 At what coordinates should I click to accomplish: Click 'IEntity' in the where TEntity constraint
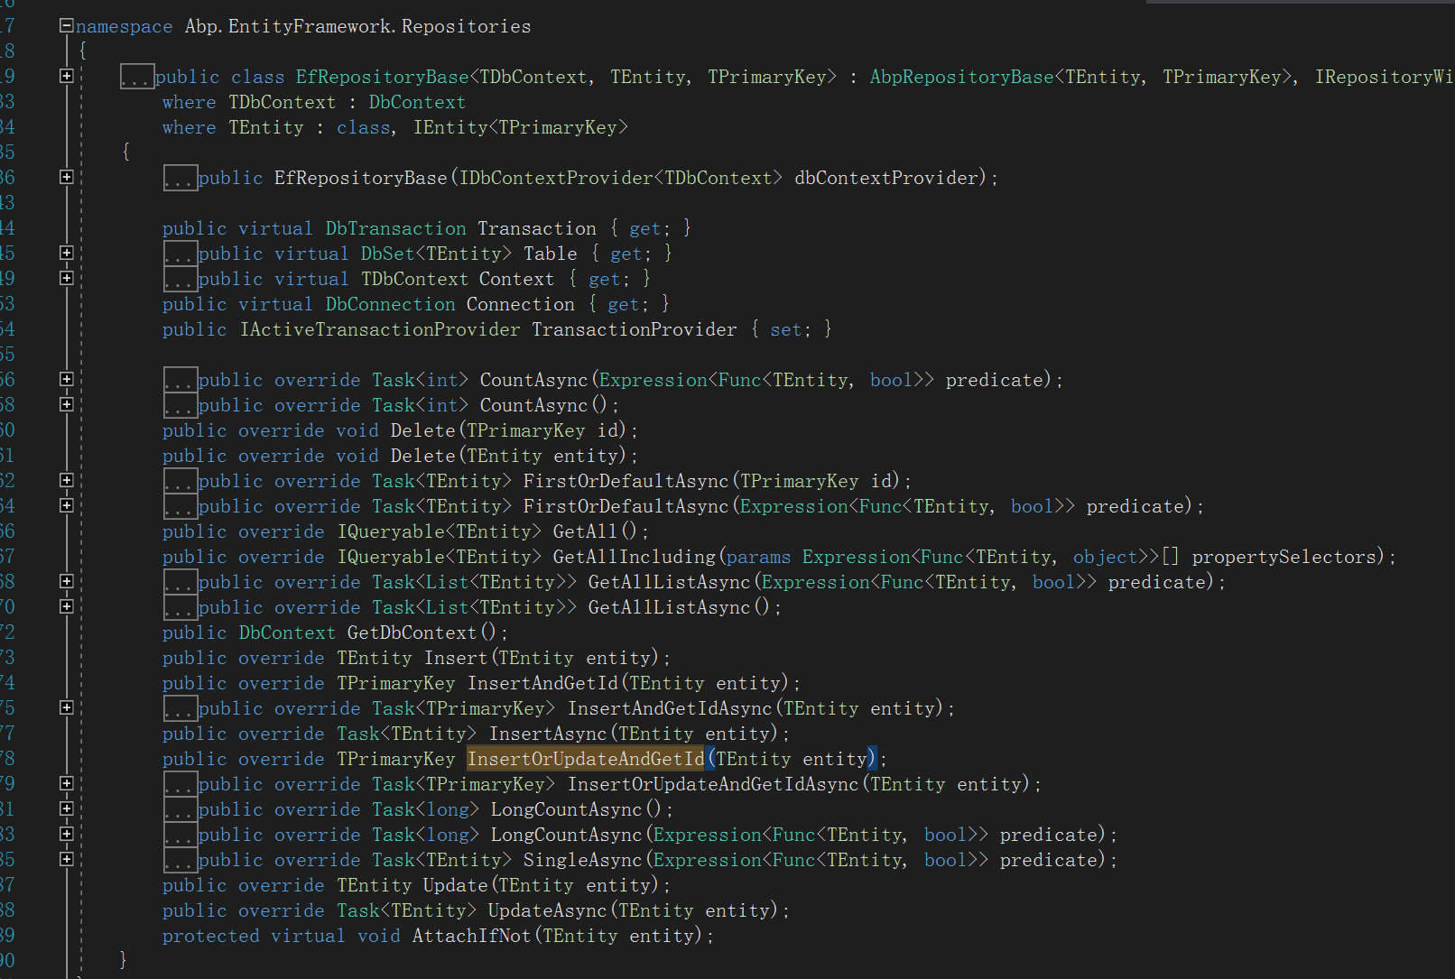(451, 128)
